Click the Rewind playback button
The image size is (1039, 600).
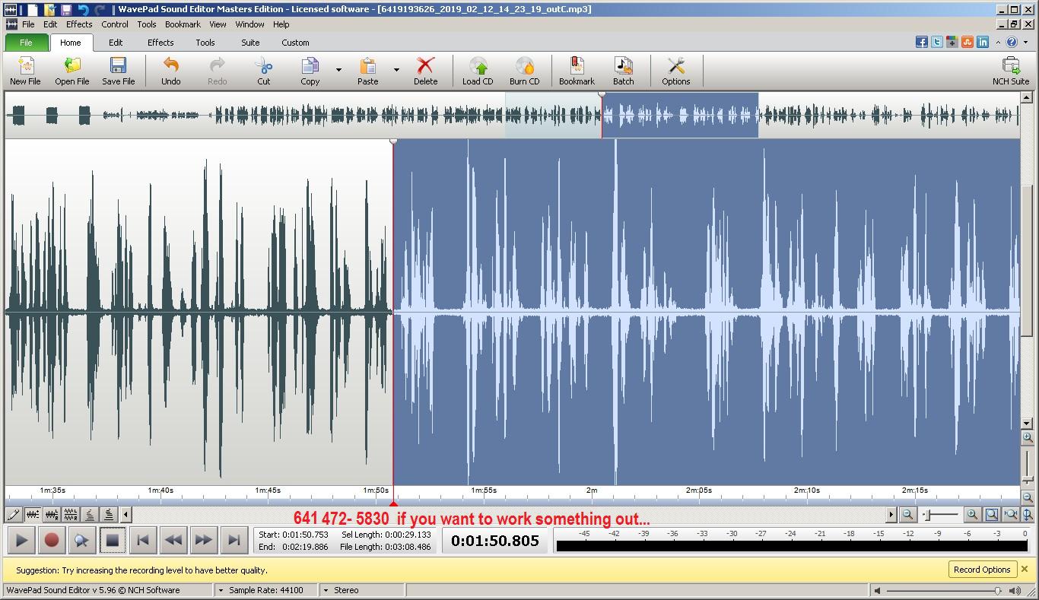click(x=173, y=541)
